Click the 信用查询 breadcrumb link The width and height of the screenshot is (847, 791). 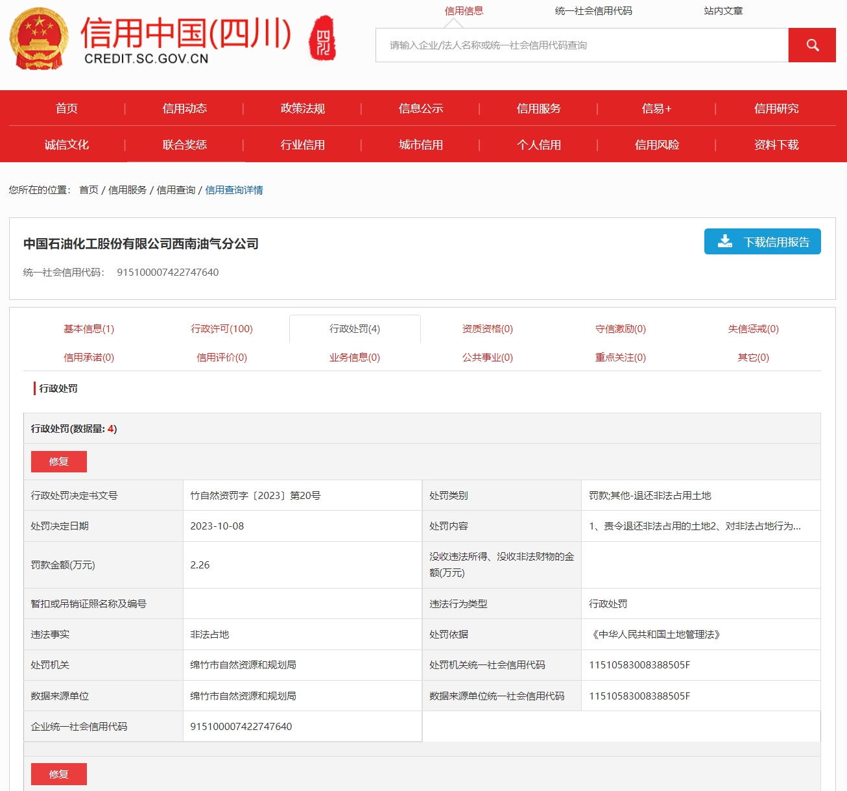click(176, 190)
